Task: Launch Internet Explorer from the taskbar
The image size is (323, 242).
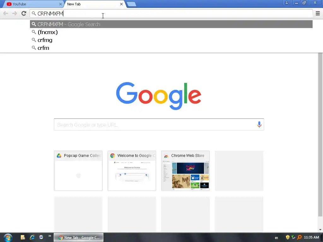Action: 32,237
